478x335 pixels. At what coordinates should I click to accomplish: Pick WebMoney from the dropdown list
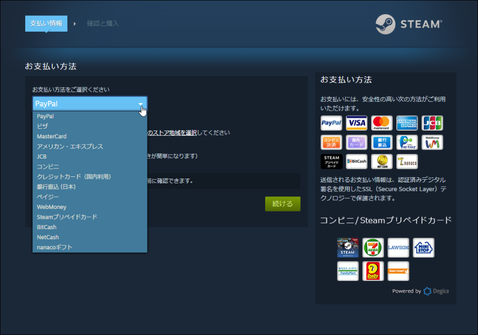coord(90,207)
